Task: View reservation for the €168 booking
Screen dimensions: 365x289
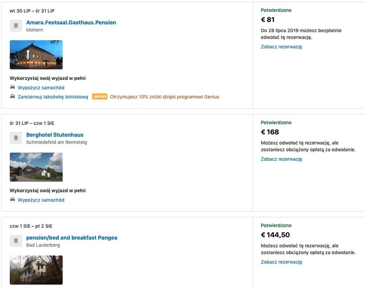Action: 282,159
